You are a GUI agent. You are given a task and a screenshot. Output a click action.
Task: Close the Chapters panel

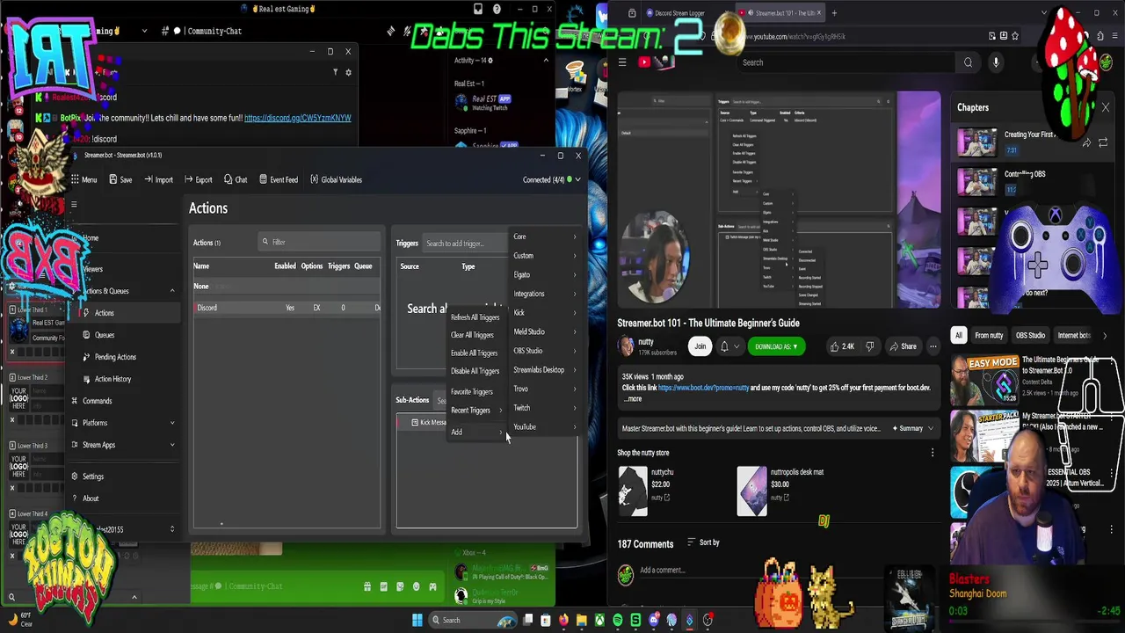point(1106,108)
